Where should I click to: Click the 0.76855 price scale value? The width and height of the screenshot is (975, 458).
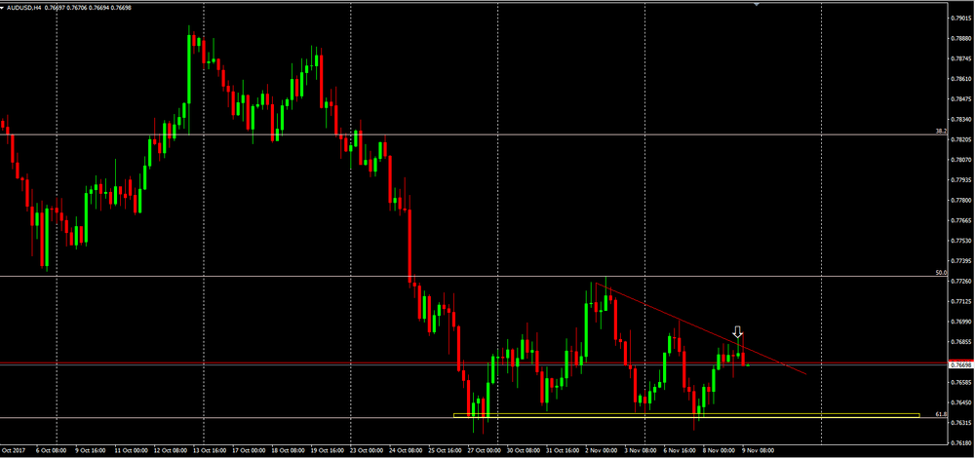click(x=962, y=342)
